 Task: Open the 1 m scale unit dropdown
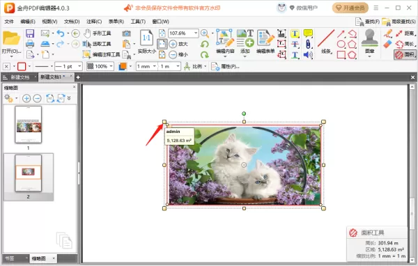[178, 66]
